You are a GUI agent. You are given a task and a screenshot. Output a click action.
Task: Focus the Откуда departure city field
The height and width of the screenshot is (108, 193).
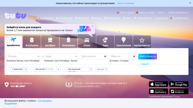point(24,57)
